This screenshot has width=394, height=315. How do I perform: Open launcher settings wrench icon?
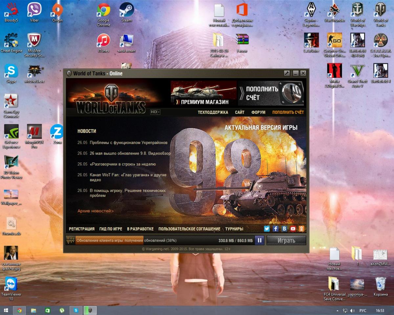point(287,73)
